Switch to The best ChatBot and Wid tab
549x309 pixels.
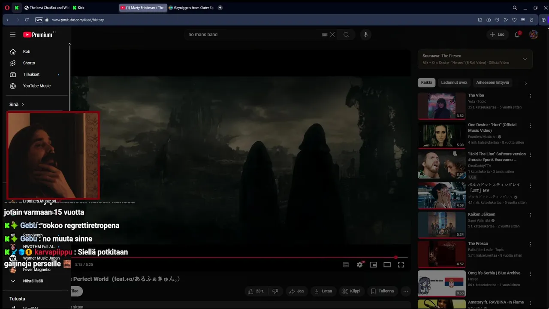[47, 8]
